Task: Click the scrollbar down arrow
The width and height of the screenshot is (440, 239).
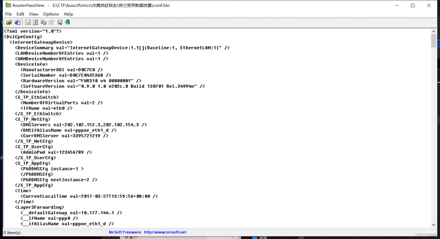Action: click(x=433, y=225)
